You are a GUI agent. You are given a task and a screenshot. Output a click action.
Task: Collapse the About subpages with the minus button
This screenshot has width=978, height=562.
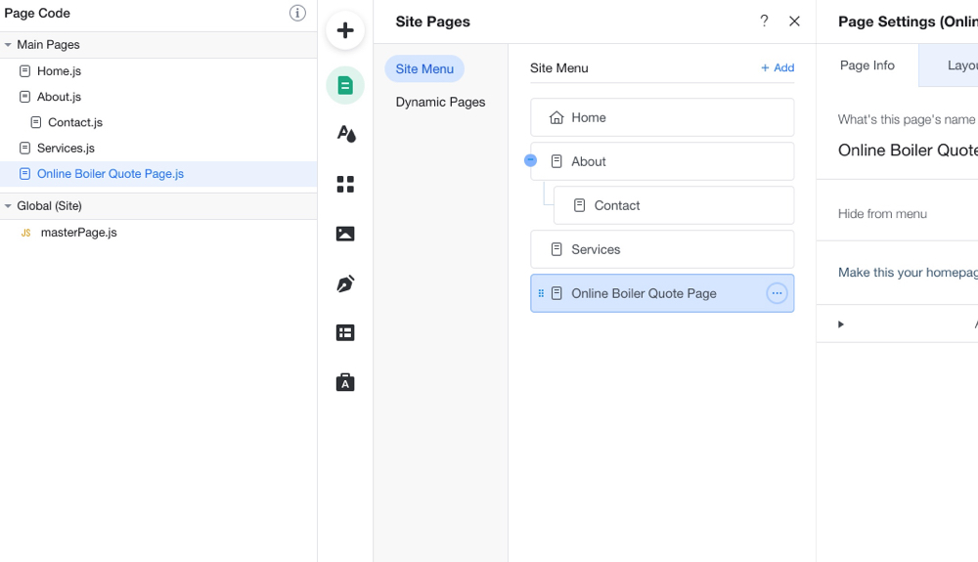[530, 160]
